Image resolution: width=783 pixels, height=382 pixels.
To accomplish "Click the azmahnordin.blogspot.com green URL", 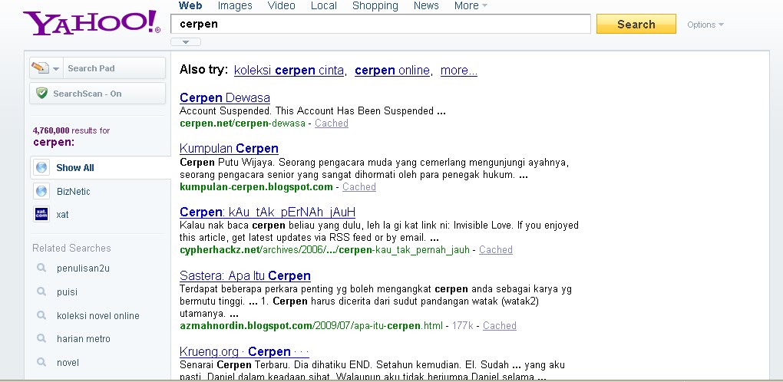I will pos(311,326).
